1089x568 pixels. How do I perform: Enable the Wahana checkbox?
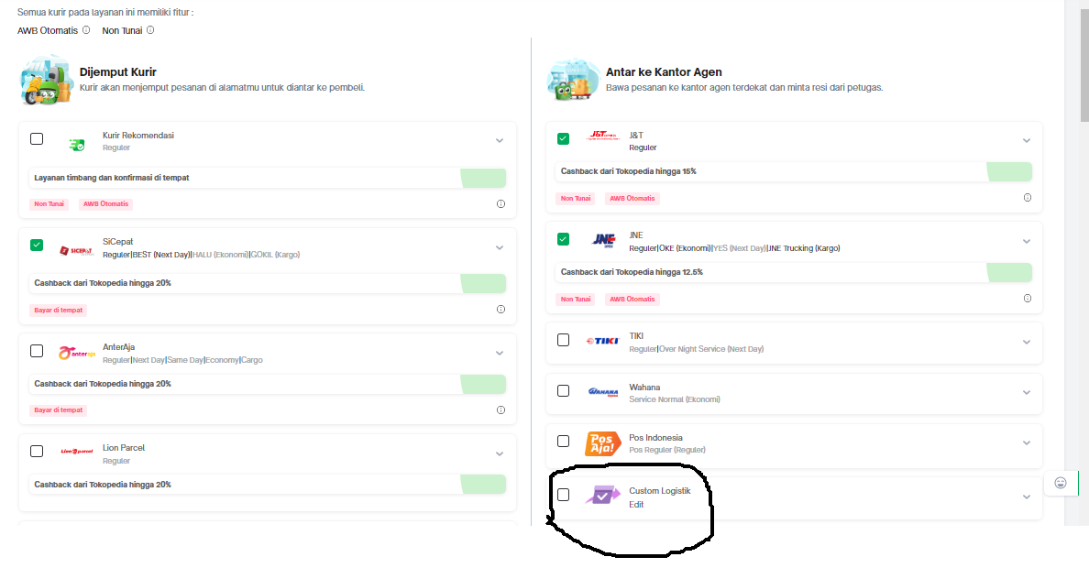[563, 391]
